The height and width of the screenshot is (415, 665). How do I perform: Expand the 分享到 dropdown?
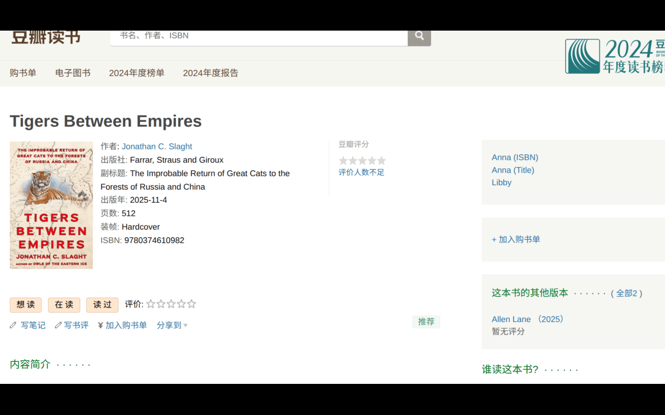coord(172,325)
